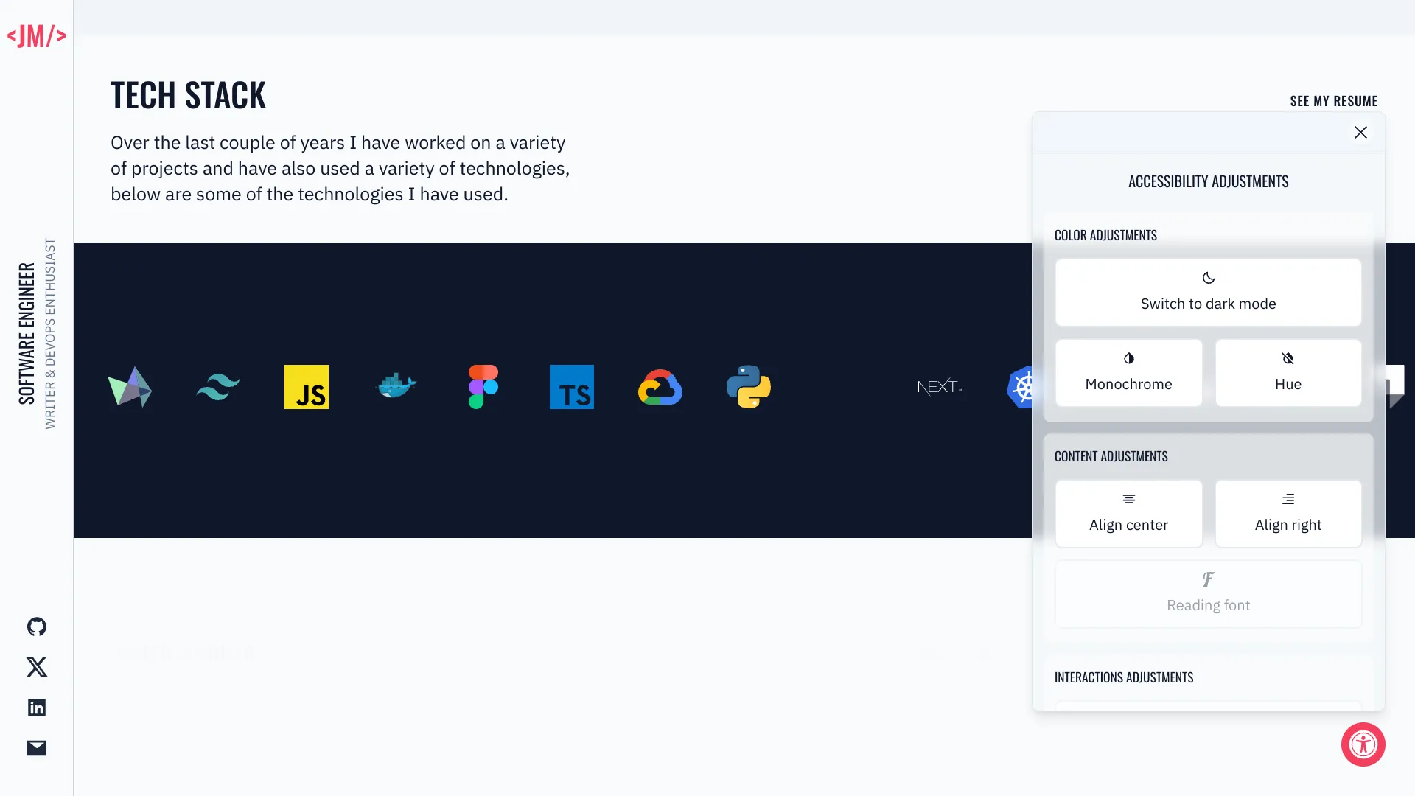Click the Reading font option

(x=1208, y=593)
